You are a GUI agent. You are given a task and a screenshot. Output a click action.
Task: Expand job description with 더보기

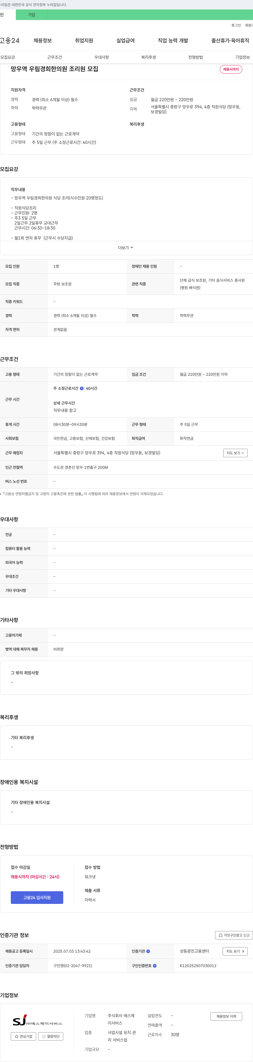(126, 248)
